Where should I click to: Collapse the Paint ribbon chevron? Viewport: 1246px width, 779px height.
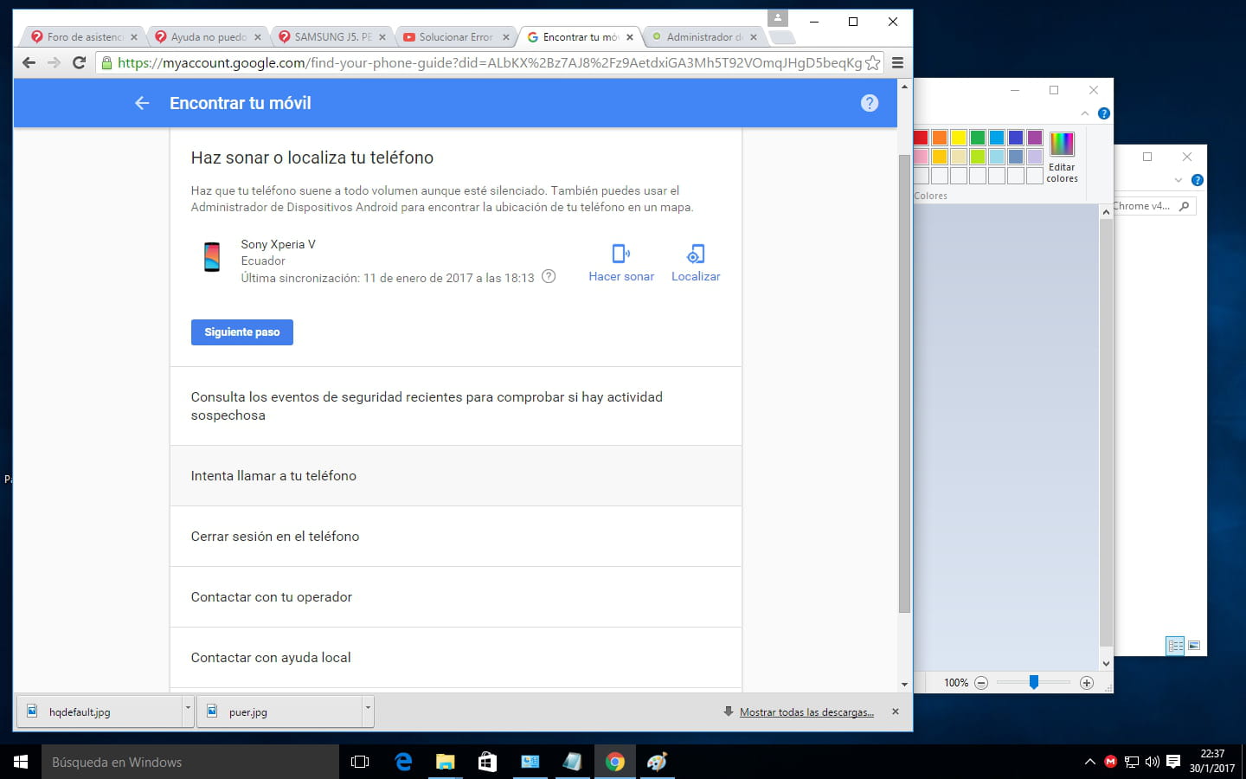(x=1085, y=113)
